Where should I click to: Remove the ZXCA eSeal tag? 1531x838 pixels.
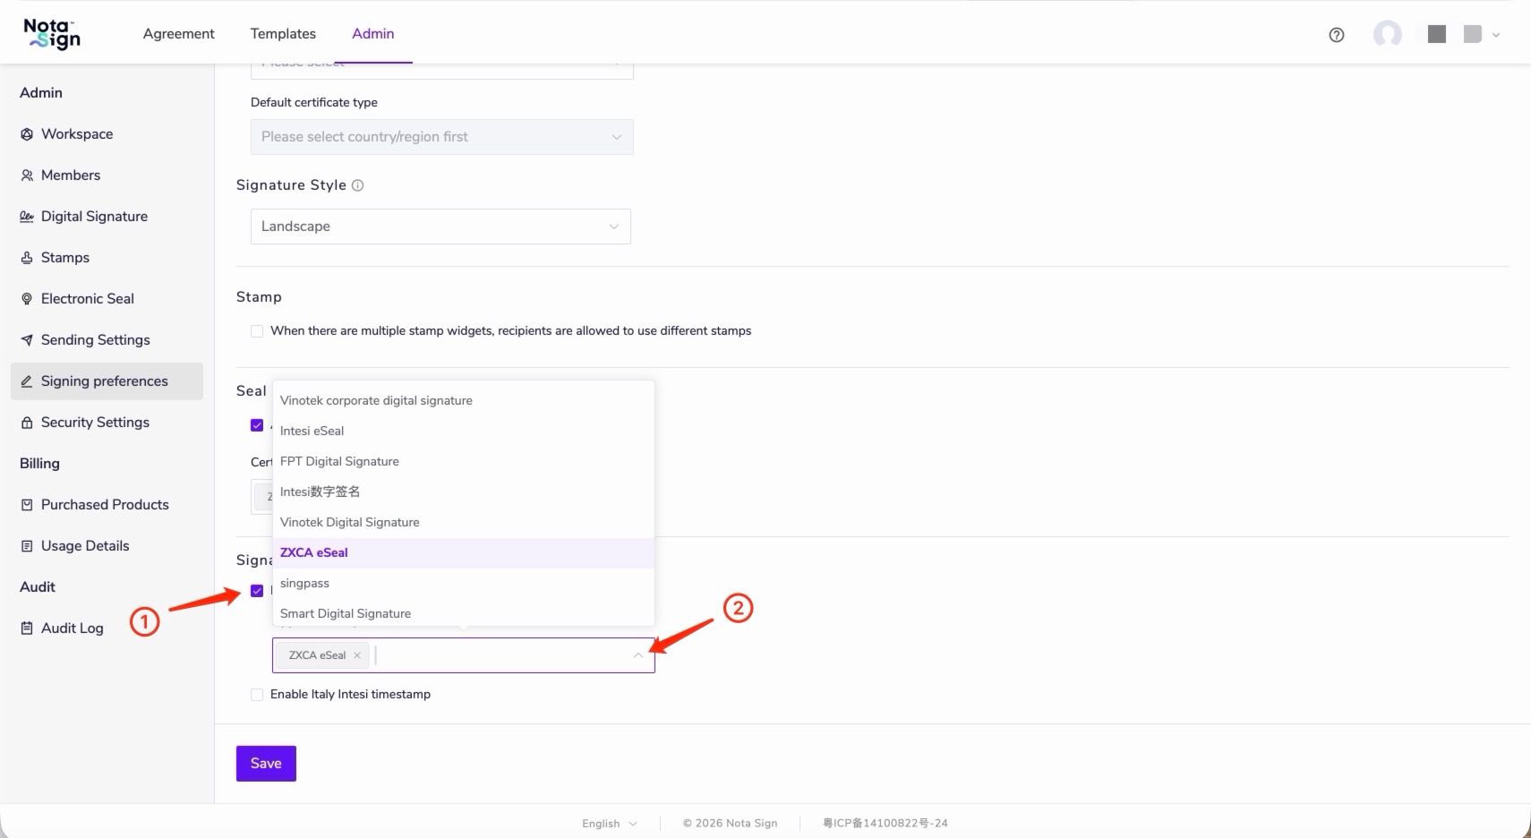(x=357, y=655)
